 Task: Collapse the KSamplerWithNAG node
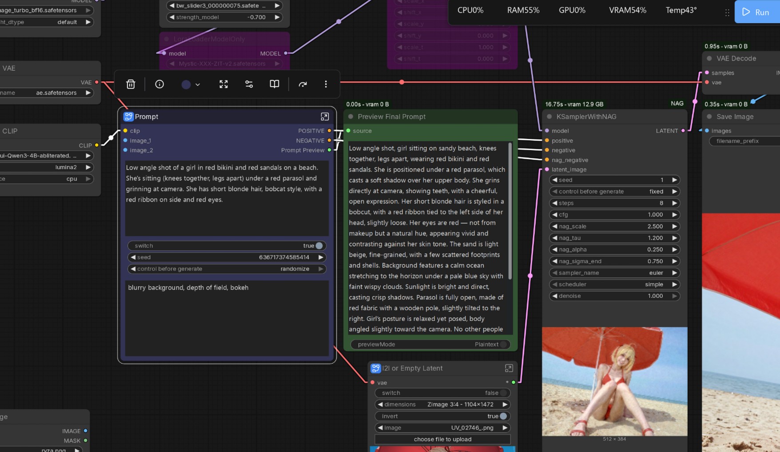pos(549,117)
